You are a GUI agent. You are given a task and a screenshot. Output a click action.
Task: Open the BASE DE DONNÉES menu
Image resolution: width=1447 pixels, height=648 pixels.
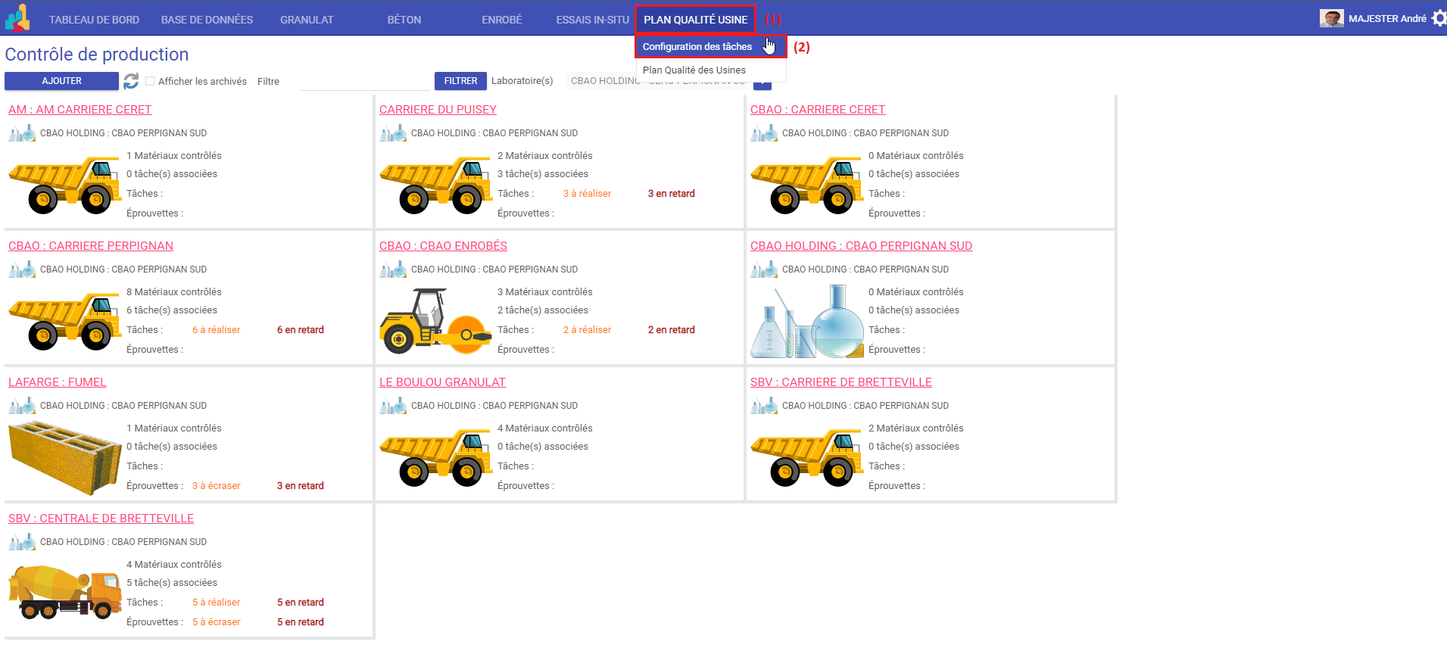point(207,20)
